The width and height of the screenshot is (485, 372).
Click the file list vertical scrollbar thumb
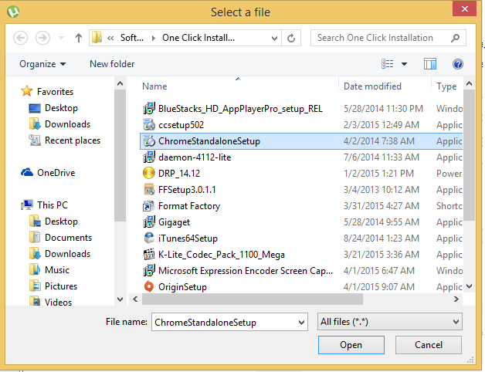click(x=469, y=155)
